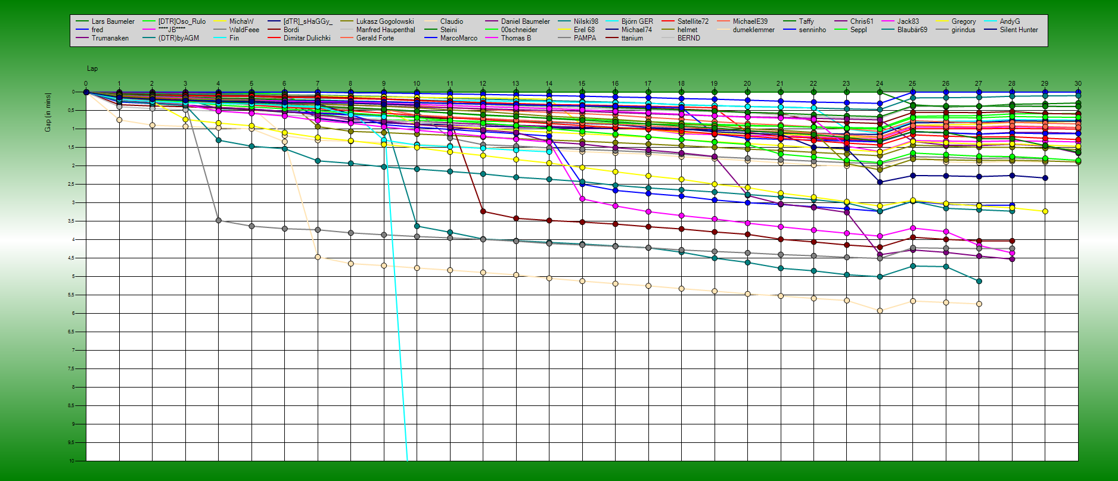Screen dimensions: 1118x481
Task: Select the ttanium legend entry
Action: click(632, 38)
